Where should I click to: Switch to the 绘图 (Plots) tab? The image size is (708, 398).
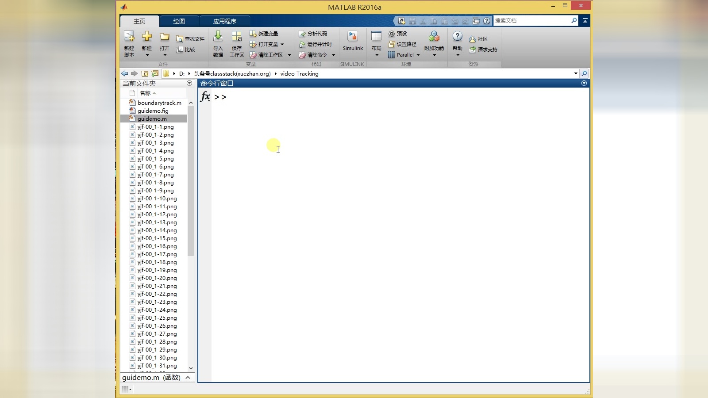pyautogui.click(x=179, y=21)
